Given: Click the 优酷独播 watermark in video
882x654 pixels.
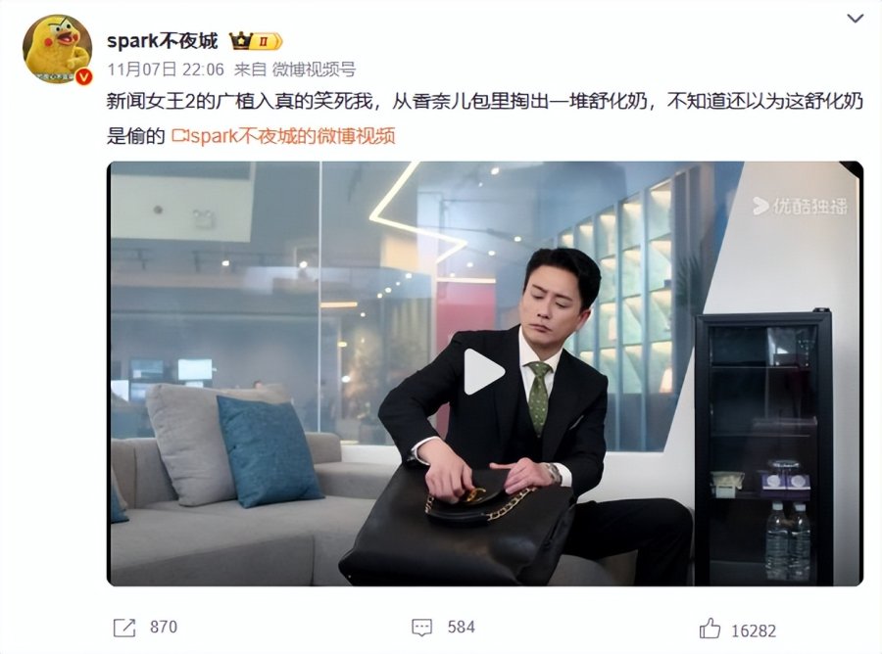Looking at the screenshot, I should pyautogui.click(x=800, y=207).
